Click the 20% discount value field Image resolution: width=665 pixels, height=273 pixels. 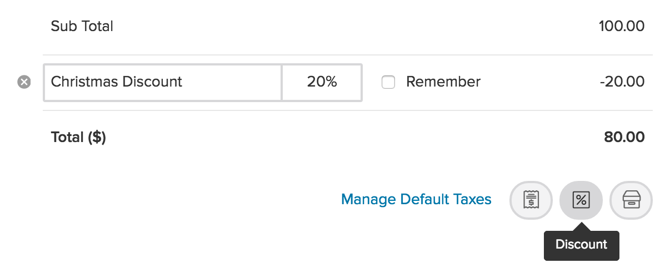[322, 82]
